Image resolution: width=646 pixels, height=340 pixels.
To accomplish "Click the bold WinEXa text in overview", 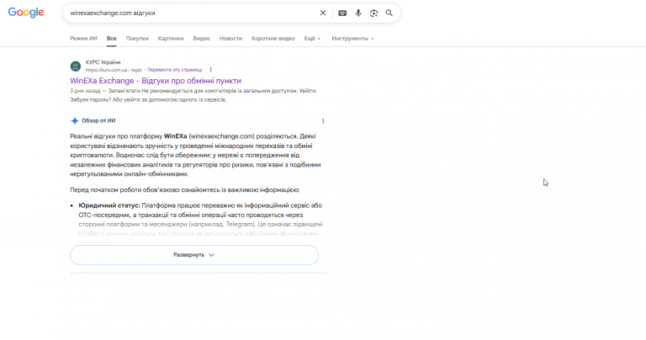I will 175,136.
